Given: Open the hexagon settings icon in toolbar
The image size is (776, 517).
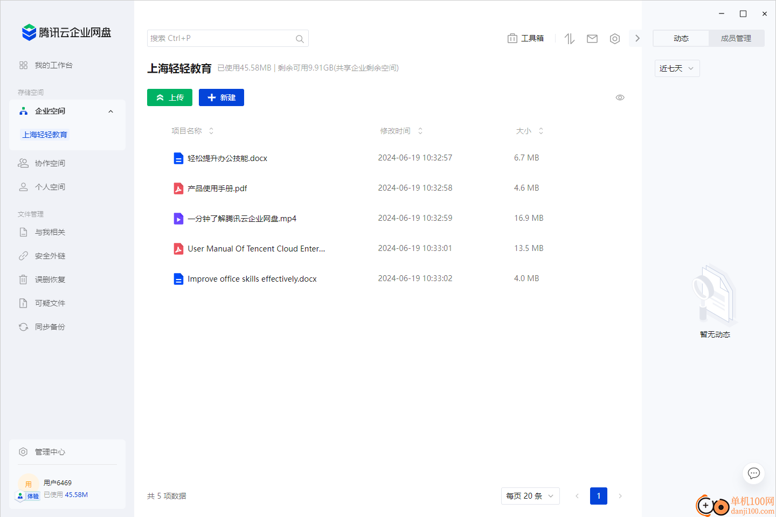Looking at the screenshot, I should coord(615,38).
